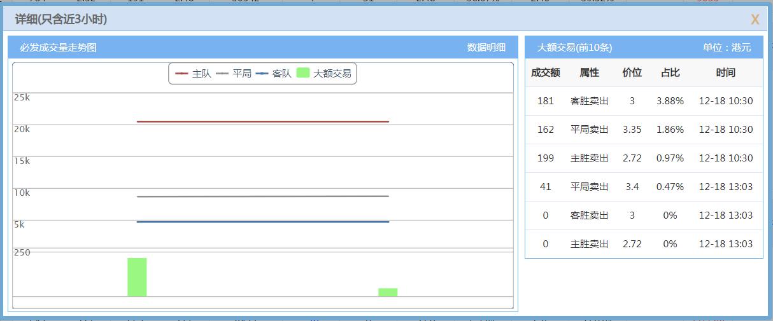Click the green 大额交易 legend swatch
Screen dimensions: 773x321
303,73
